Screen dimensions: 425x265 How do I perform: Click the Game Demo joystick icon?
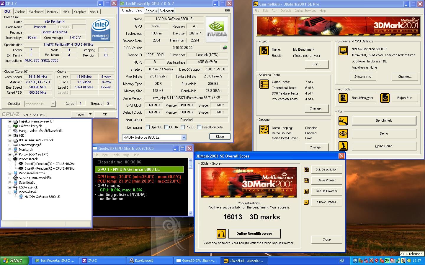(x=343, y=146)
